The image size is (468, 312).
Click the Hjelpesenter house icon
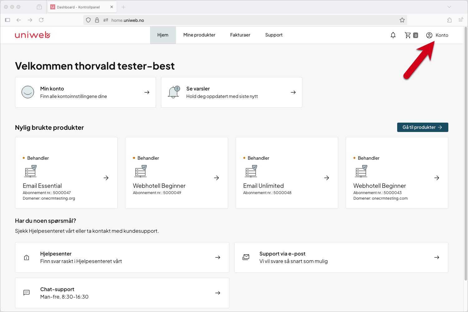(x=27, y=257)
